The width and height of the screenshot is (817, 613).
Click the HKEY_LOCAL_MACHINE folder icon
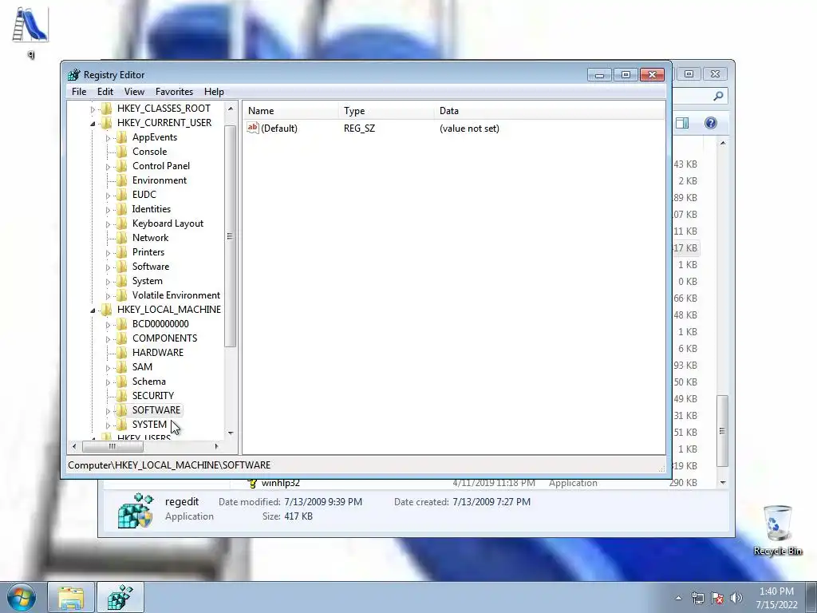click(106, 309)
